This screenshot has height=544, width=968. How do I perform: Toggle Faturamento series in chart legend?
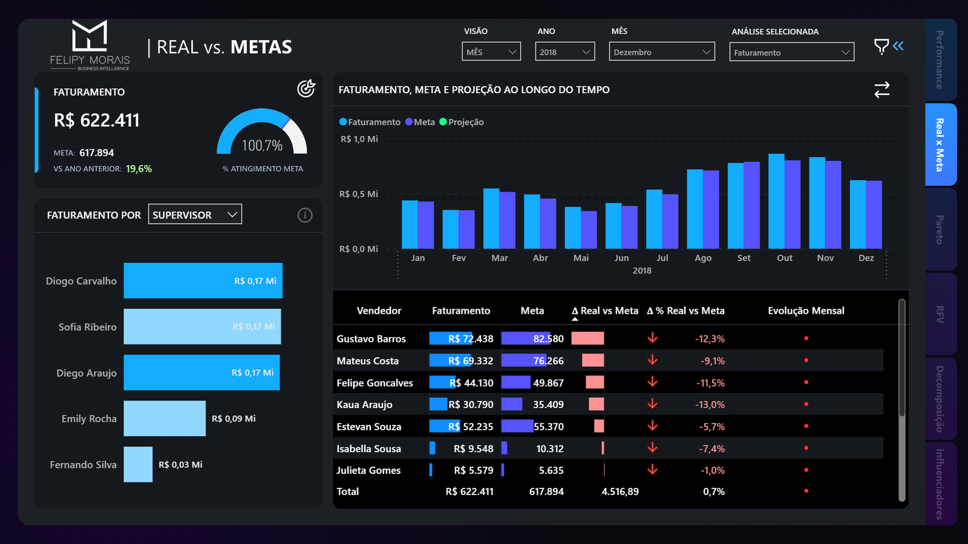tap(370, 122)
